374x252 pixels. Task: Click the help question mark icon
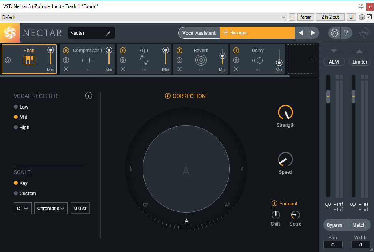(346, 33)
